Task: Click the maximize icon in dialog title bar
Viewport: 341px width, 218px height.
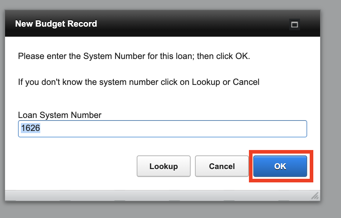Action: point(295,24)
